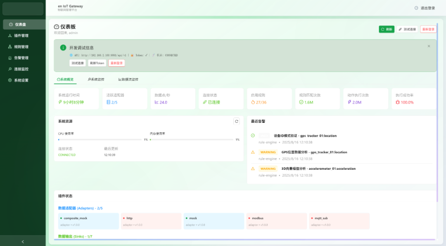Click the 刷新Token button
Viewport: 446px width, 246px height.
pos(97,63)
